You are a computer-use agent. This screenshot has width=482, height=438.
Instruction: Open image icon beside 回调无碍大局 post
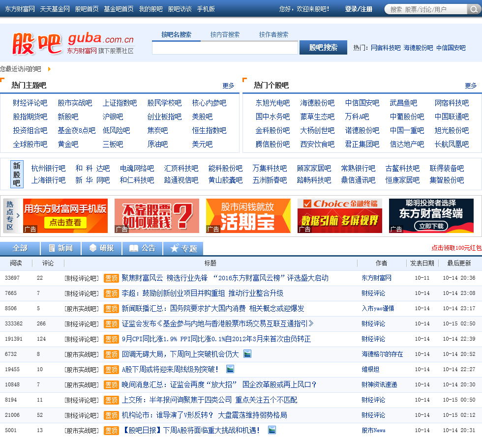247,354
